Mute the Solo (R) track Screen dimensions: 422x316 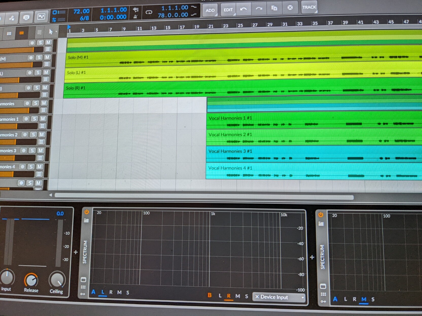point(45,88)
